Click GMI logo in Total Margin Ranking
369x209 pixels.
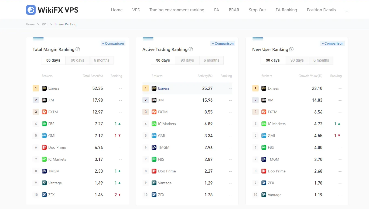coord(44,136)
